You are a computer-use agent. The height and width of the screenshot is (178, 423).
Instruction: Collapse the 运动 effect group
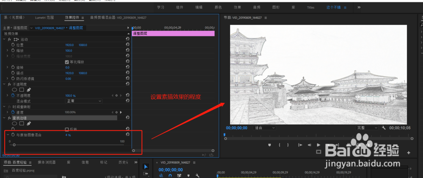4,39
